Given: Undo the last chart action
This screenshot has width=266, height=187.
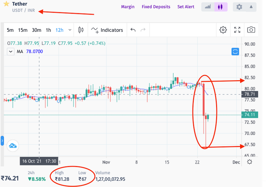Looking at the screenshot, I should pos(133,30).
